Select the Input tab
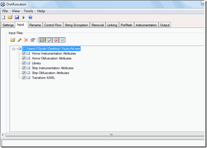The height and width of the screenshot is (148, 207). click(21, 25)
